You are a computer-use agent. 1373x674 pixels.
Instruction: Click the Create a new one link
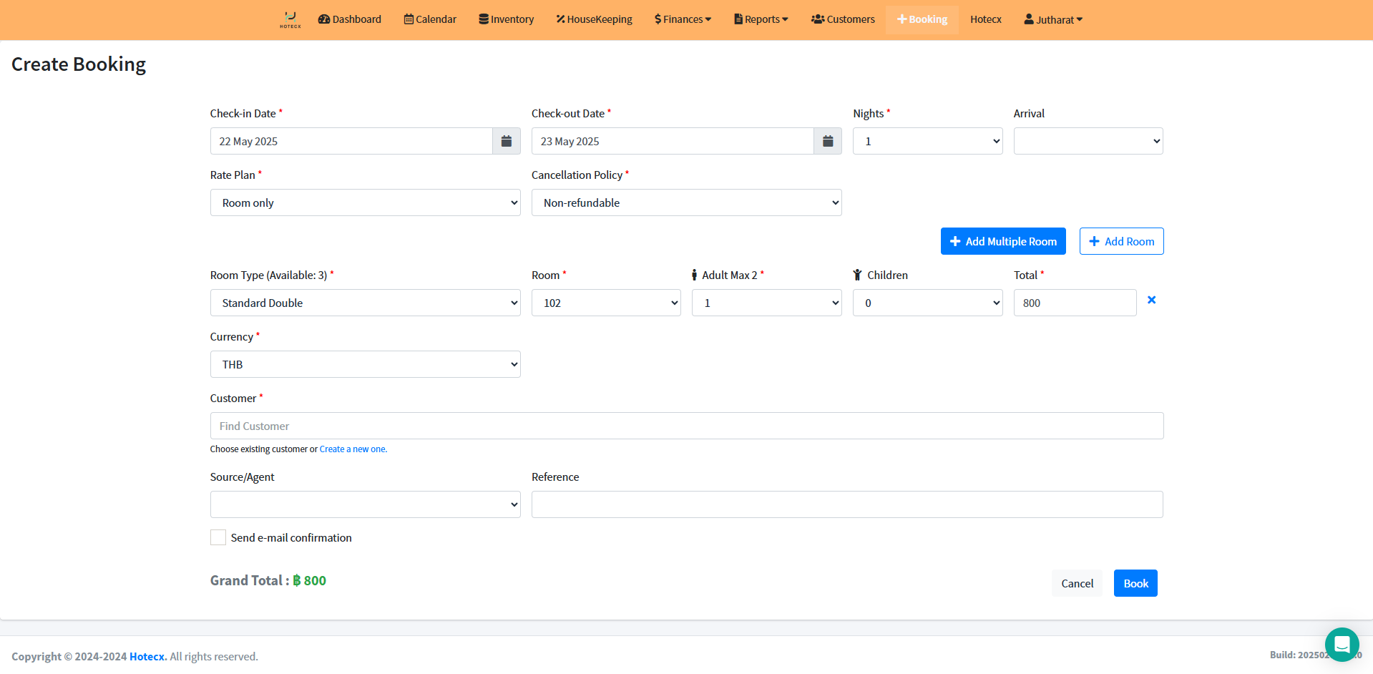tap(353, 449)
